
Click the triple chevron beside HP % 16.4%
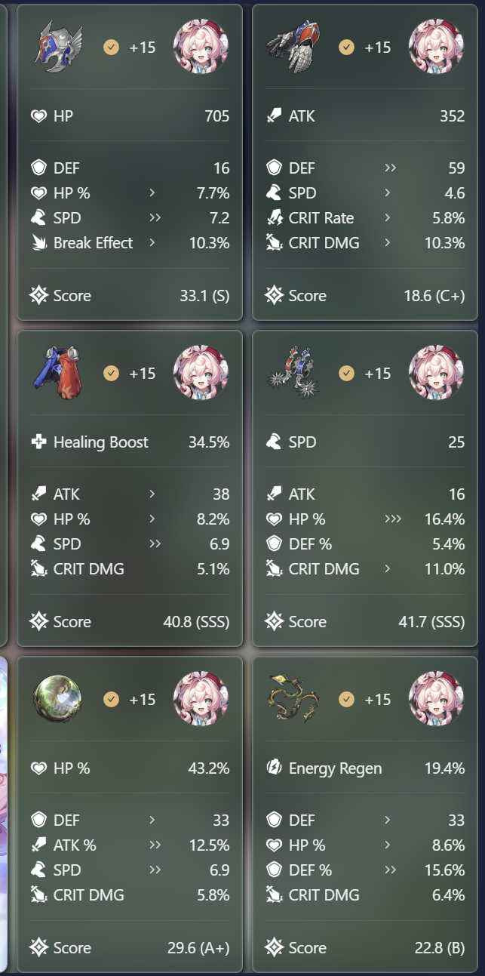[393, 519]
